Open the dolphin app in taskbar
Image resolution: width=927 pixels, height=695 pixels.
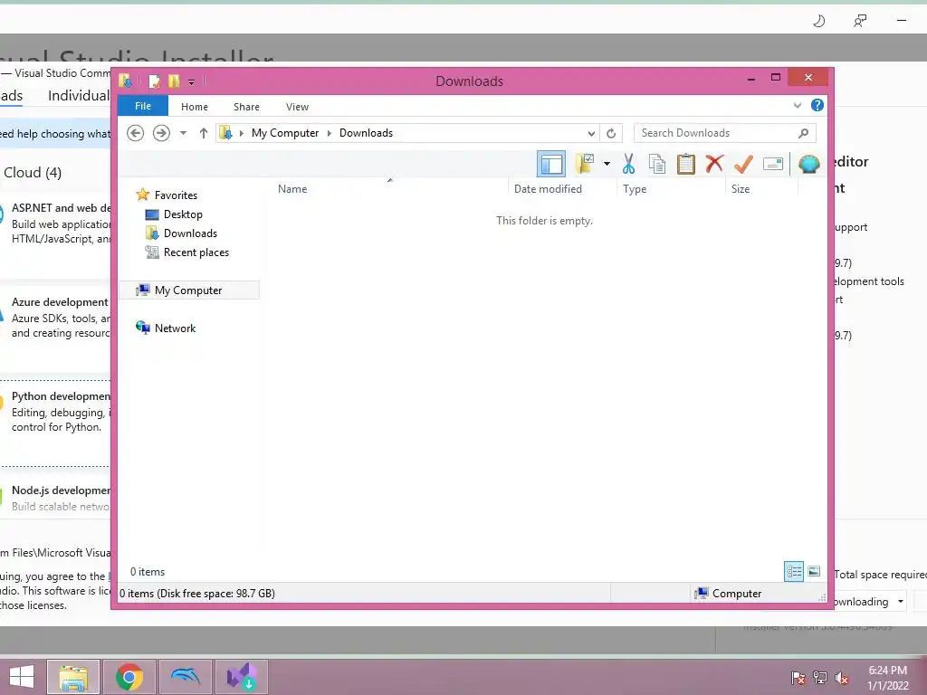point(185,676)
